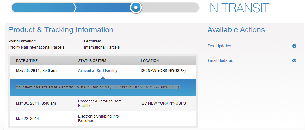
Task: Click the IN-TRANSIT status heading
Action: [238, 8]
